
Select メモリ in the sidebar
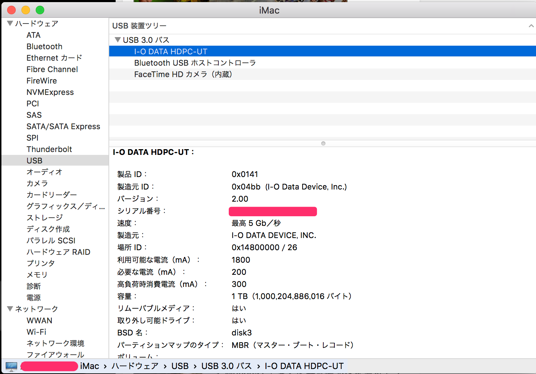pos(37,275)
